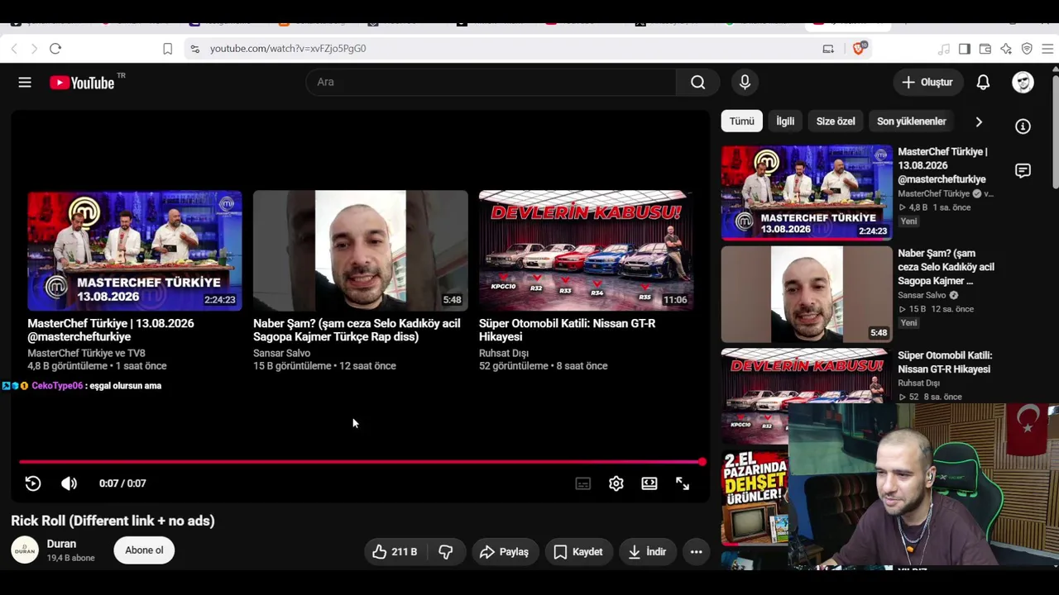Select the İlgili filter chip
The image size is (1059, 595).
[785, 121]
